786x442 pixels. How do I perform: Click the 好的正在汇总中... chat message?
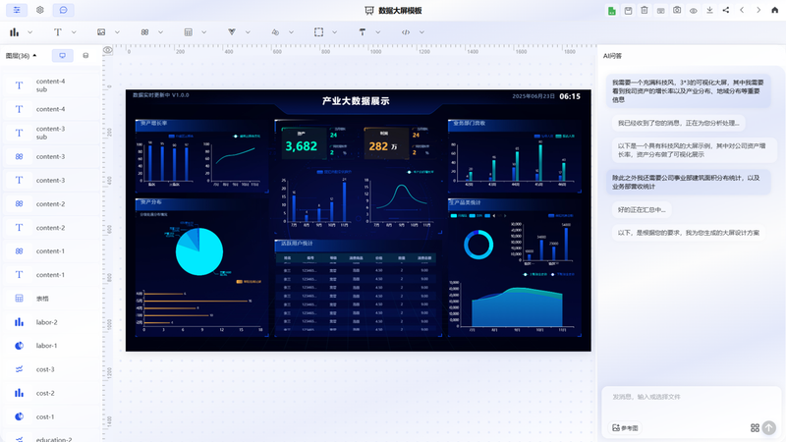tap(642, 210)
